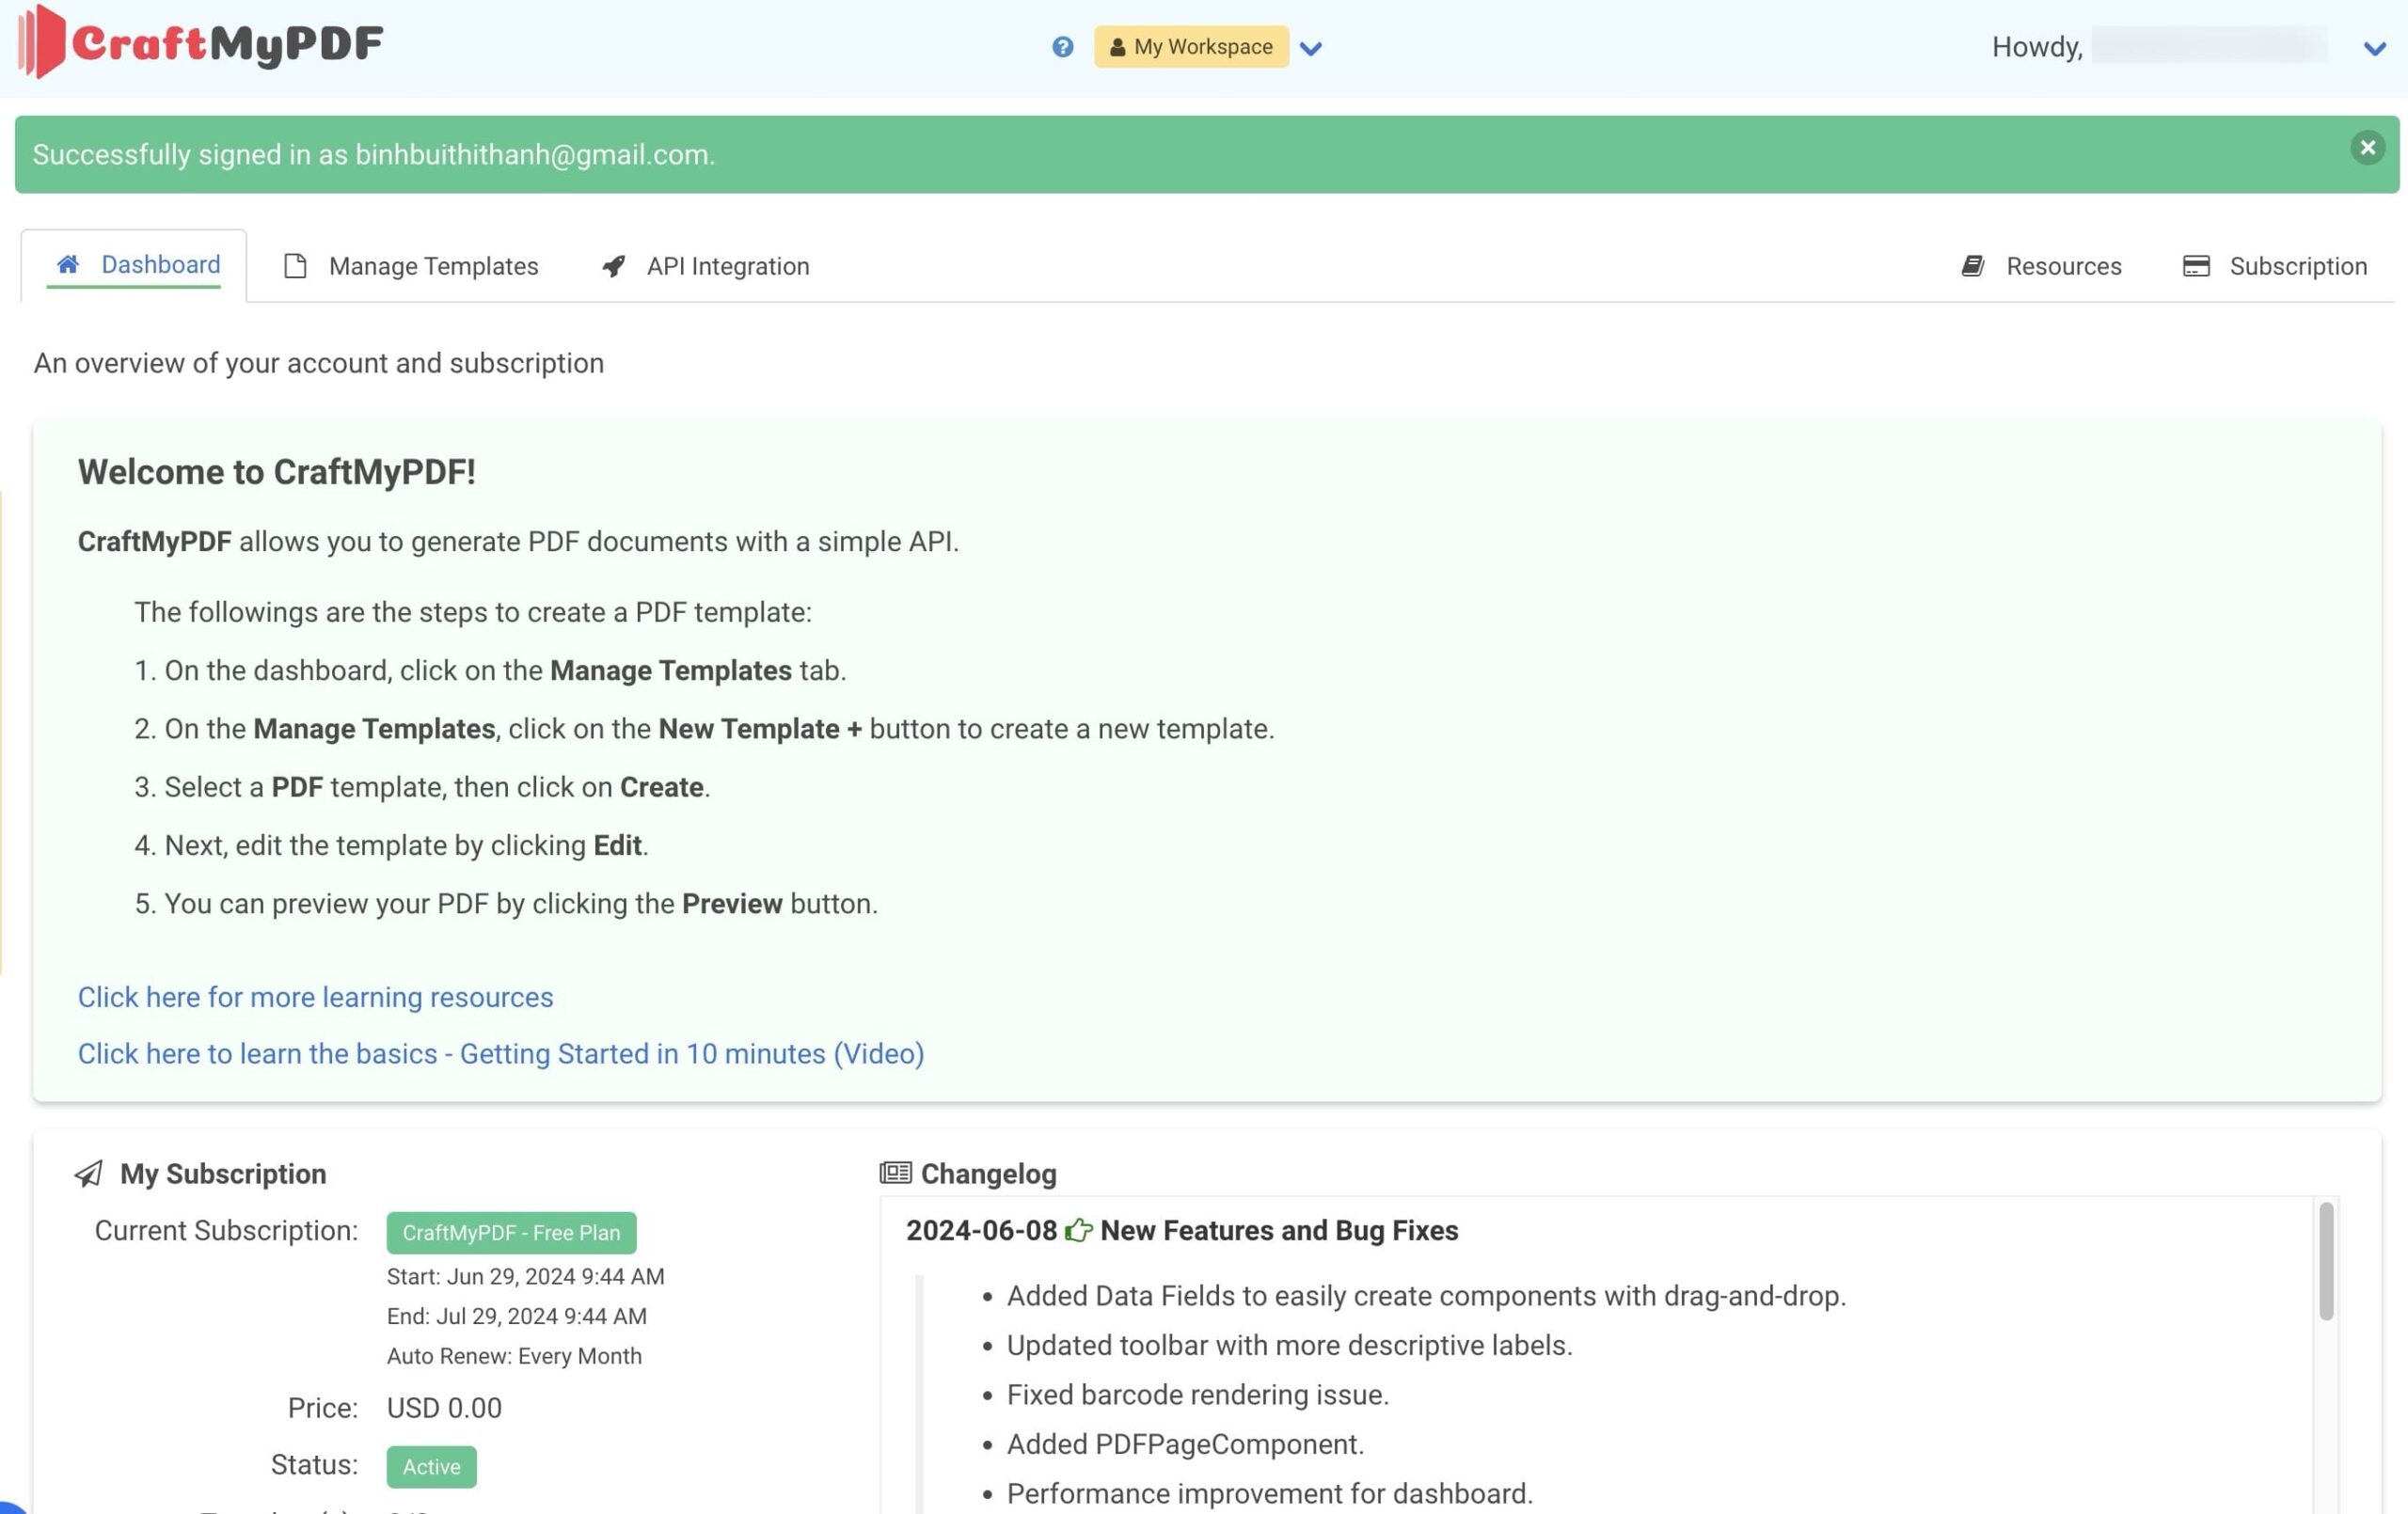Click the Subscription credit card icon
This screenshot has height=1514, width=2408.
[2196, 266]
